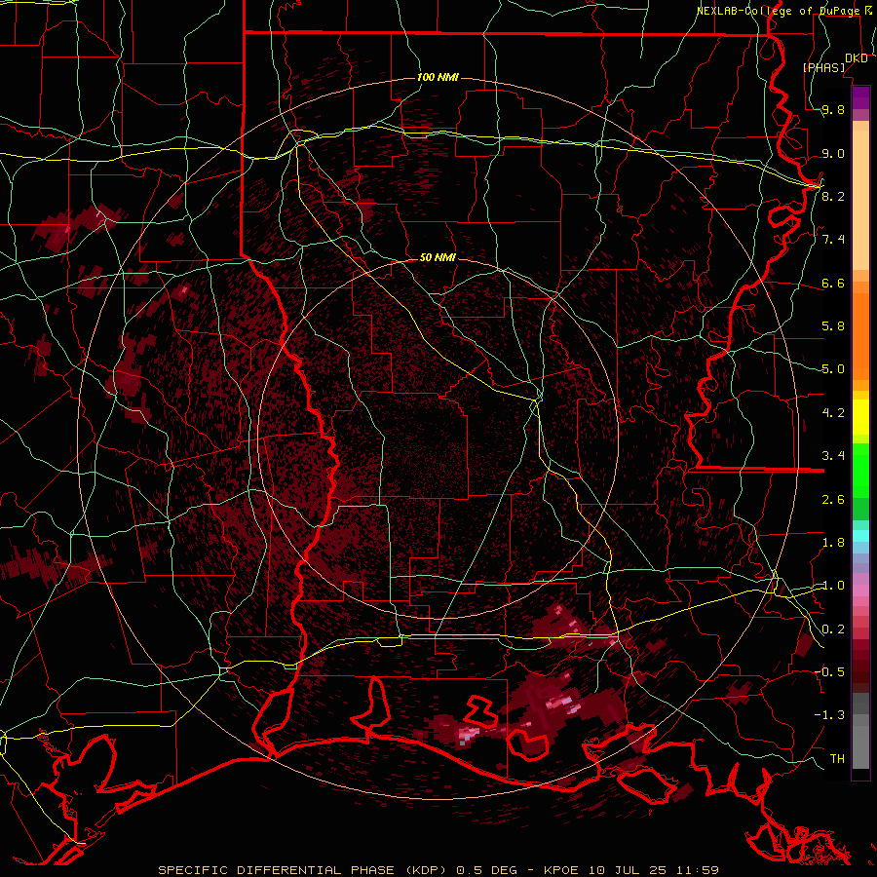Click the SPECIFIC DIFFERENTIAL PHASE (KDP) caption text

[305, 870]
